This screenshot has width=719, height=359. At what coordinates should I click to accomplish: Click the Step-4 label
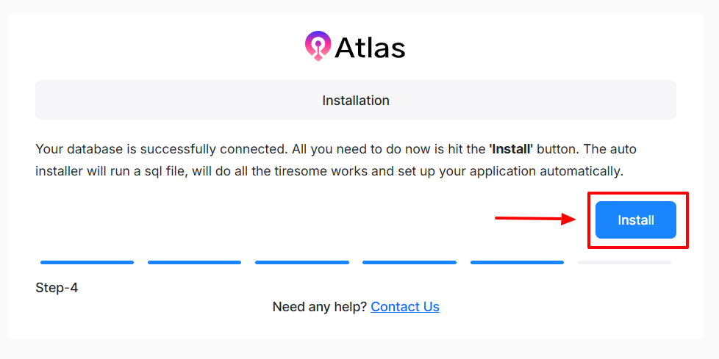tap(57, 288)
